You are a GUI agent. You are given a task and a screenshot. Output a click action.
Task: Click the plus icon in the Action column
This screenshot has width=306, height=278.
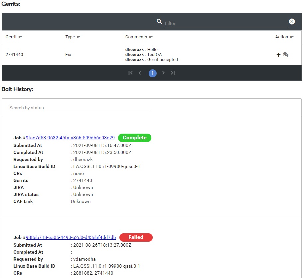pyautogui.click(x=278, y=55)
